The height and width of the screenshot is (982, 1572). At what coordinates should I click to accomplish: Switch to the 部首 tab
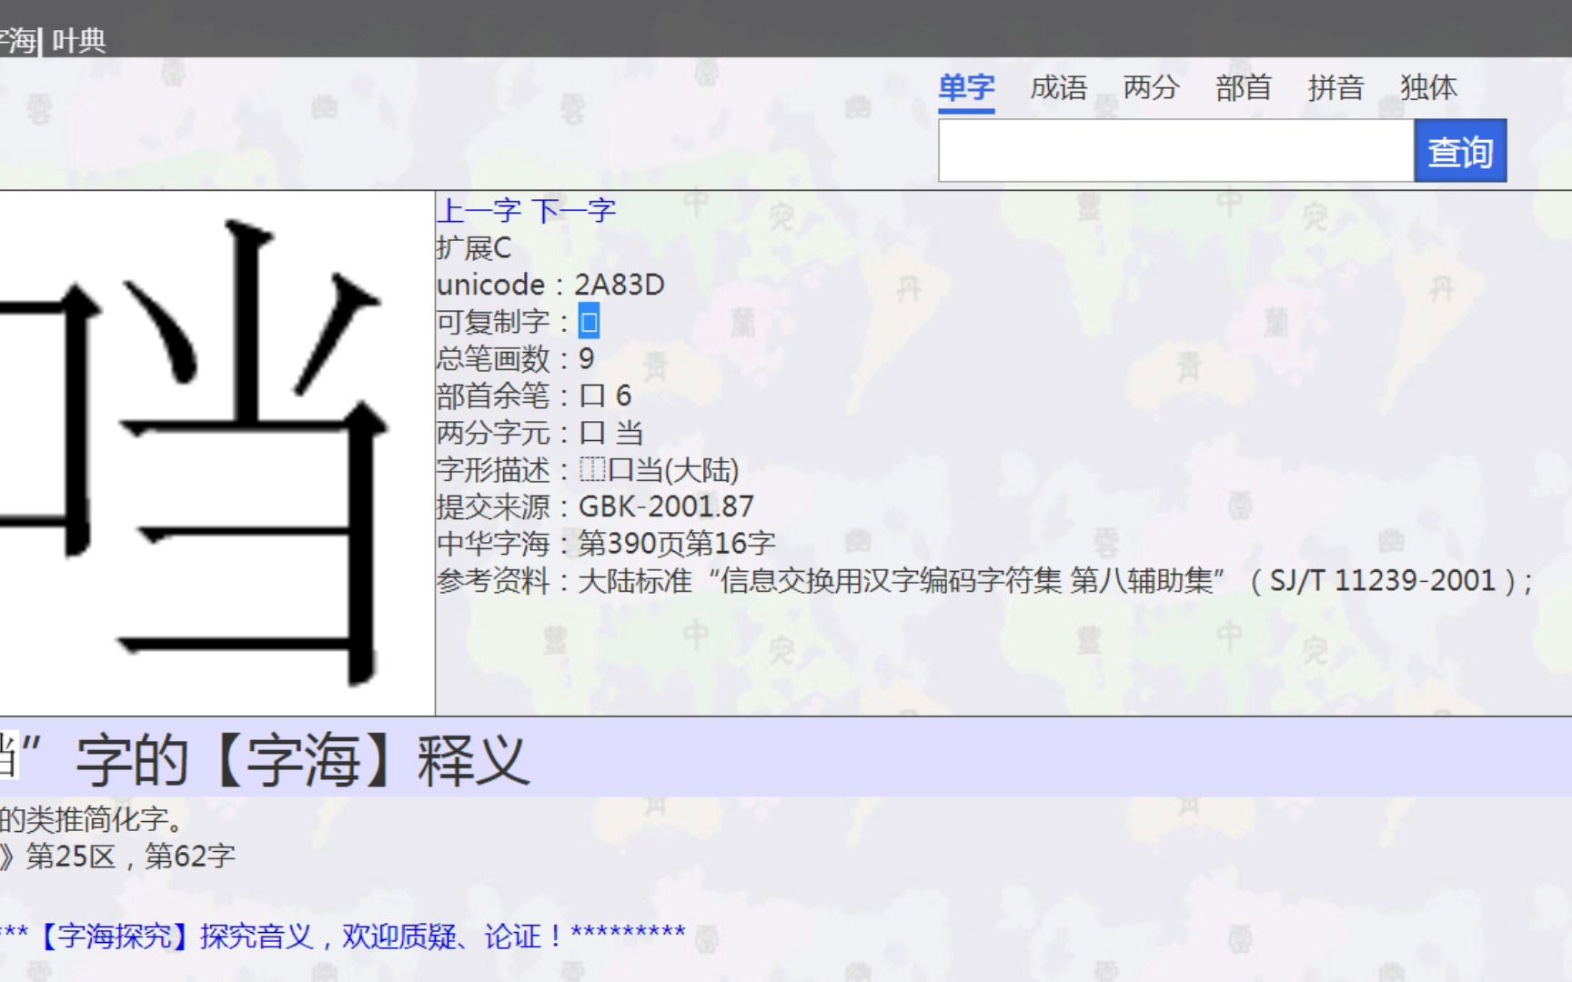1244,88
